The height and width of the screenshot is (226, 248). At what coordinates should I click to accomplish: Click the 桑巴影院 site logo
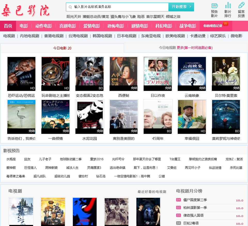pos(26,10)
